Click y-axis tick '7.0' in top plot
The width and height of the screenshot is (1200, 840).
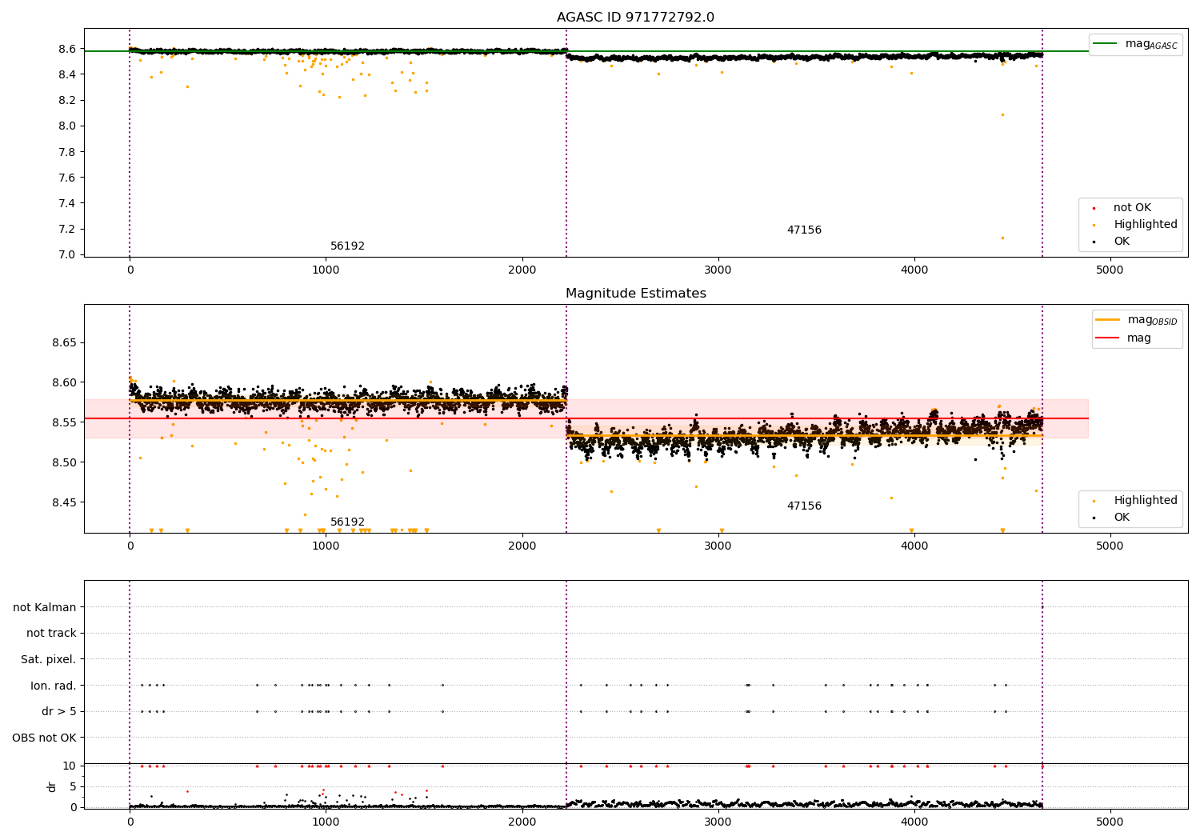coord(67,254)
